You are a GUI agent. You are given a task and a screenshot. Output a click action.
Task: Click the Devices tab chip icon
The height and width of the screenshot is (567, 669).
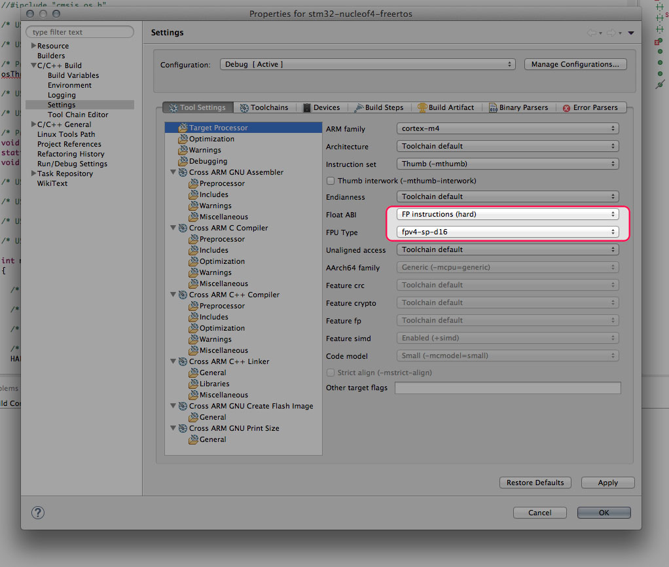[307, 107]
